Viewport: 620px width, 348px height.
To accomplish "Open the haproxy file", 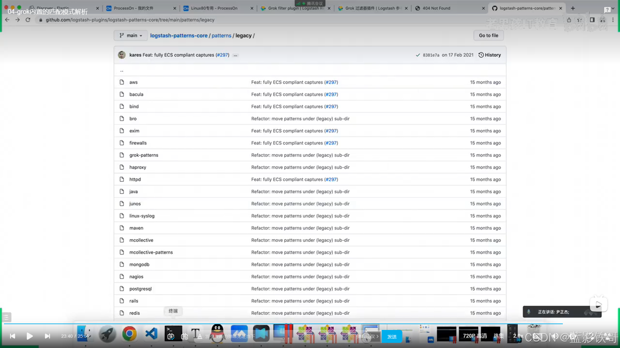I will [138, 167].
